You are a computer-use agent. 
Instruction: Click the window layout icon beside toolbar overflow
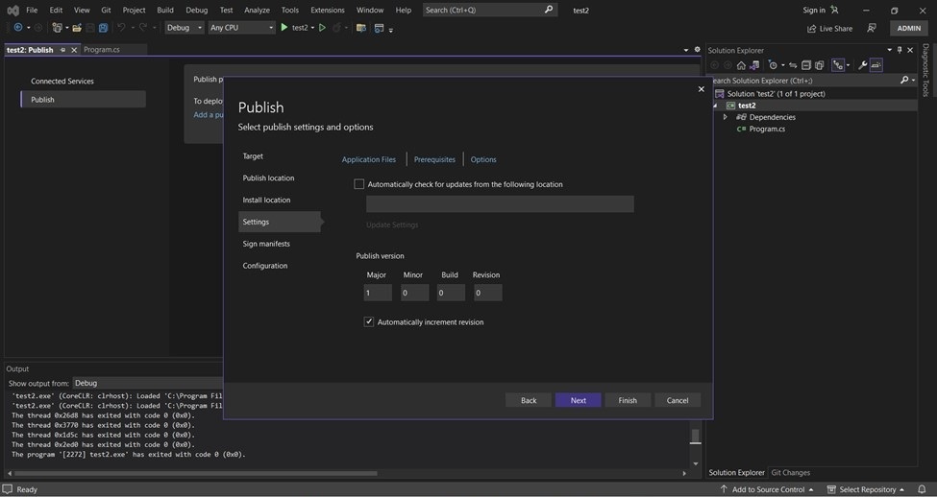click(x=379, y=28)
